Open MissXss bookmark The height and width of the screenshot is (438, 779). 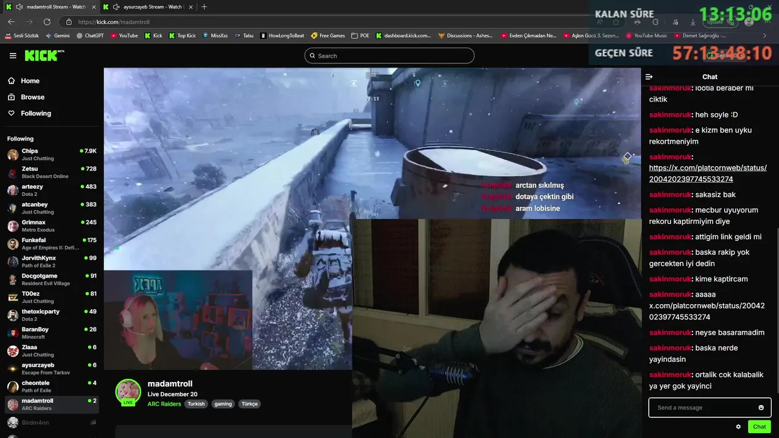pos(215,36)
